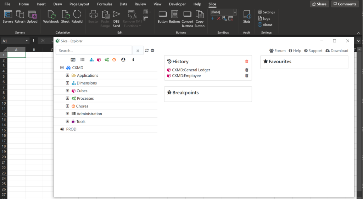Click the refresh icon beside the search box
The width and height of the screenshot is (363, 199).
coord(147,51)
